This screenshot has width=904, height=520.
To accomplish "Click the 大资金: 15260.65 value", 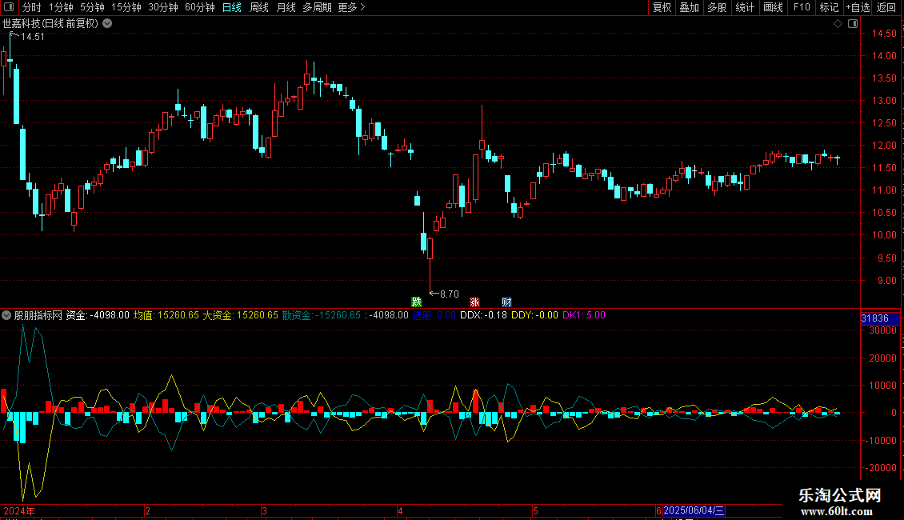I will tap(240, 315).
